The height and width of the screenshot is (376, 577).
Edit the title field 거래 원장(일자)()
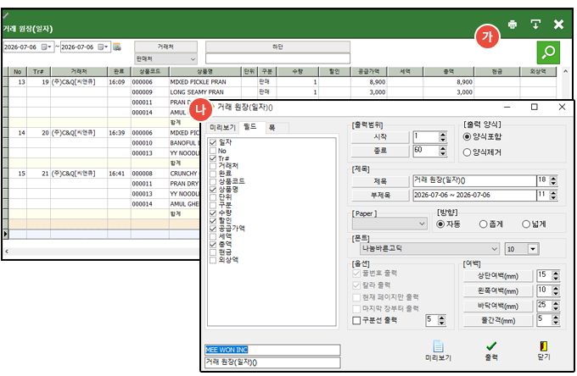pyautogui.click(x=474, y=180)
